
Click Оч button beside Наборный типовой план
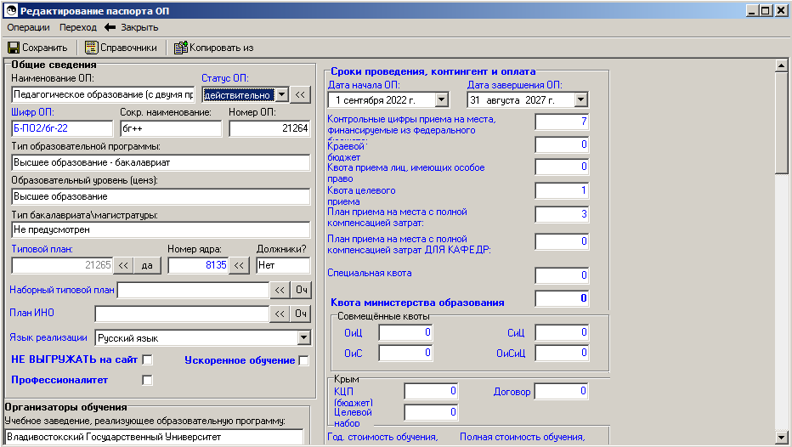(x=301, y=291)
